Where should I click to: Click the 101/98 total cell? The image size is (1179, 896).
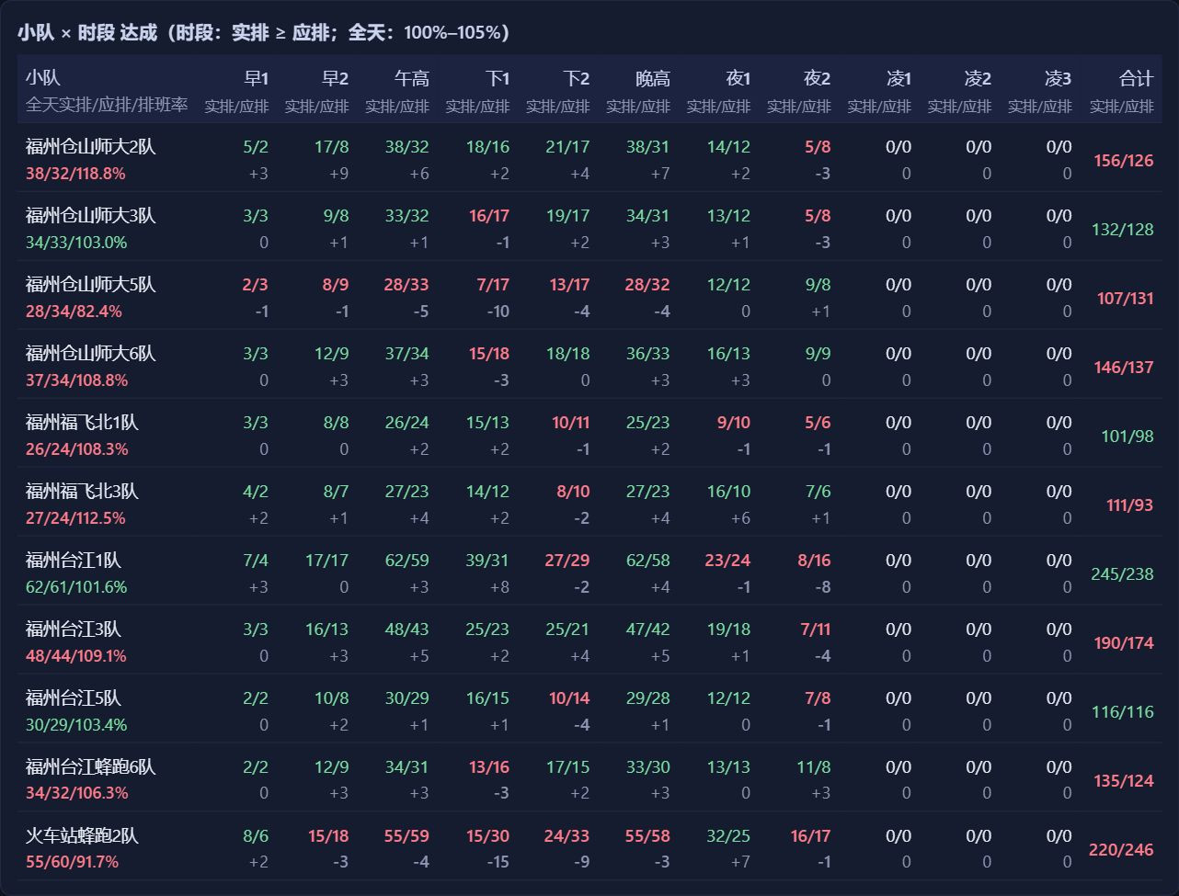point(1127,436)
